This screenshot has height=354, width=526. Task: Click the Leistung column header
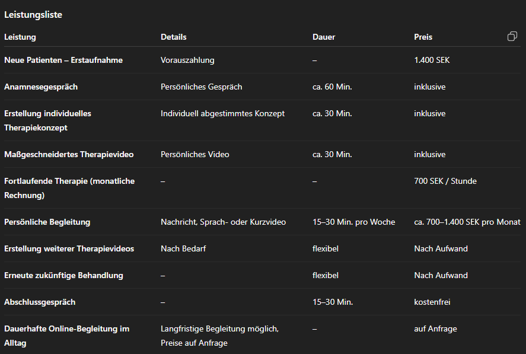coord(20,37)
